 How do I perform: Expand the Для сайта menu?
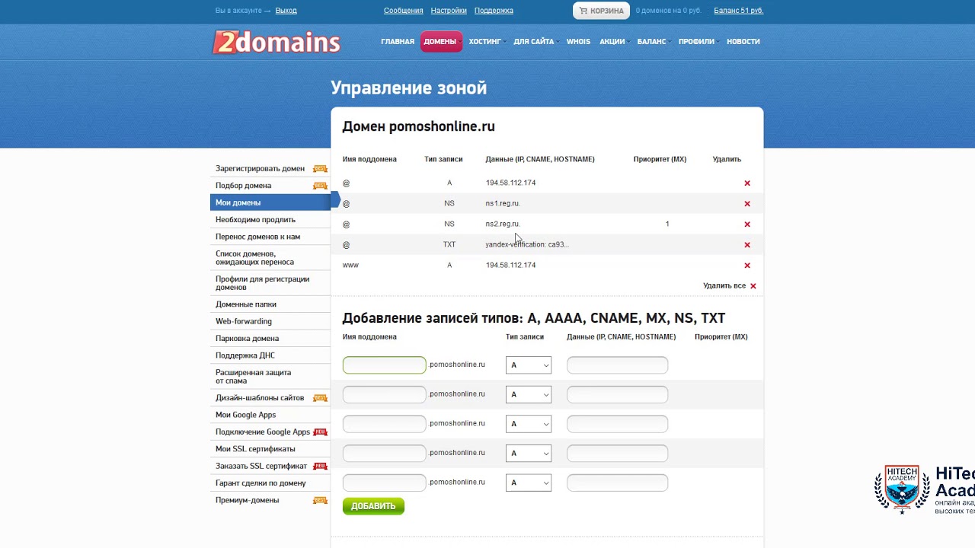[x=535, y=42]
